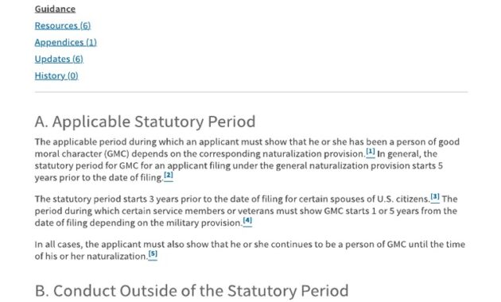View the Updates (6) section

(59, 59)
